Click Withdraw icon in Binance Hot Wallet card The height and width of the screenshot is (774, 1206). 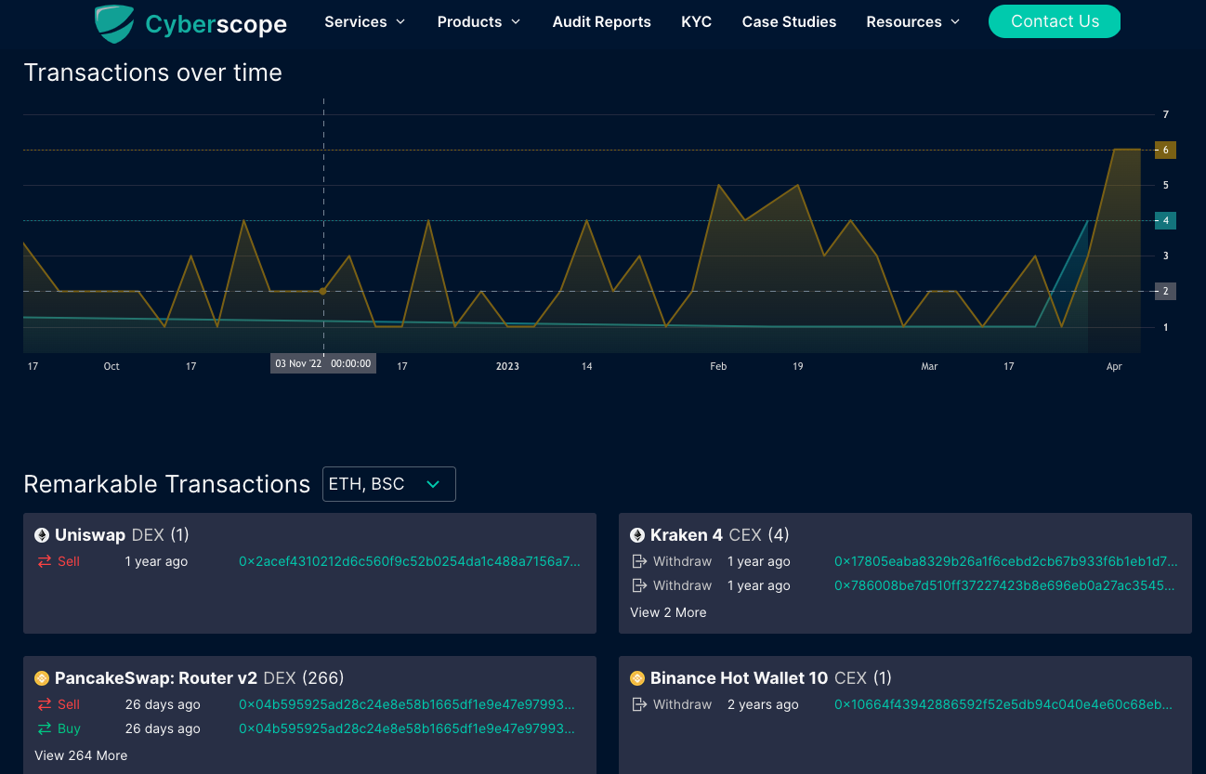638,704
